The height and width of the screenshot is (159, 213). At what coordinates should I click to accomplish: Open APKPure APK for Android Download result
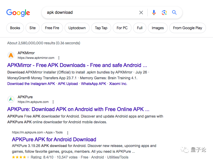coord(54,139)
